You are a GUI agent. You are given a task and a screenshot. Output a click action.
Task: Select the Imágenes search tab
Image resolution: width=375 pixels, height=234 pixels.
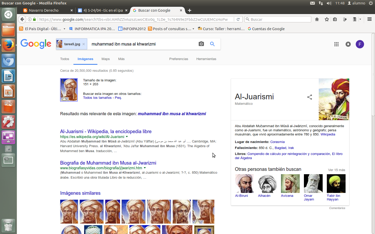tap(85, 59)
